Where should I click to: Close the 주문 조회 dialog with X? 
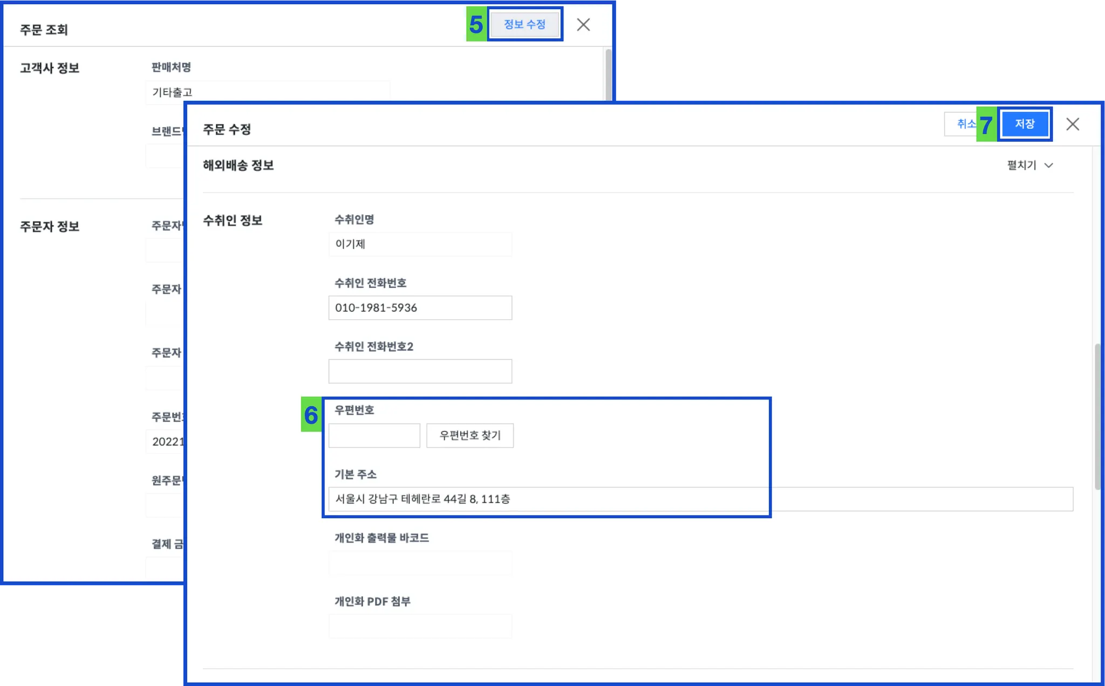[583, 24]
